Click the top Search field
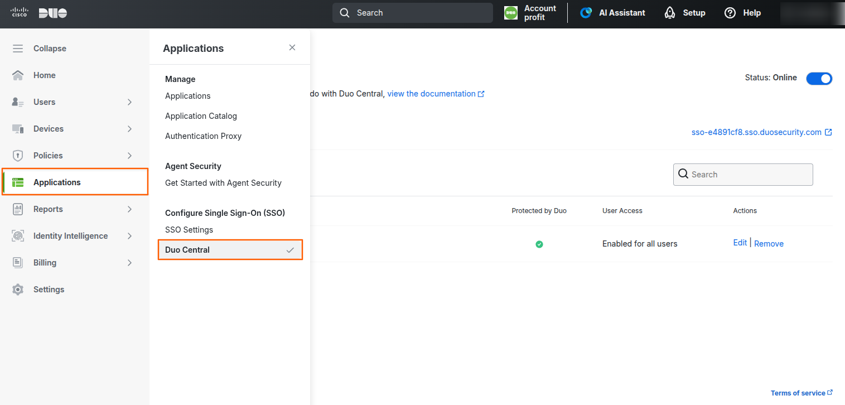This screenshot has width=845, height=405. [x=413, y=13]
